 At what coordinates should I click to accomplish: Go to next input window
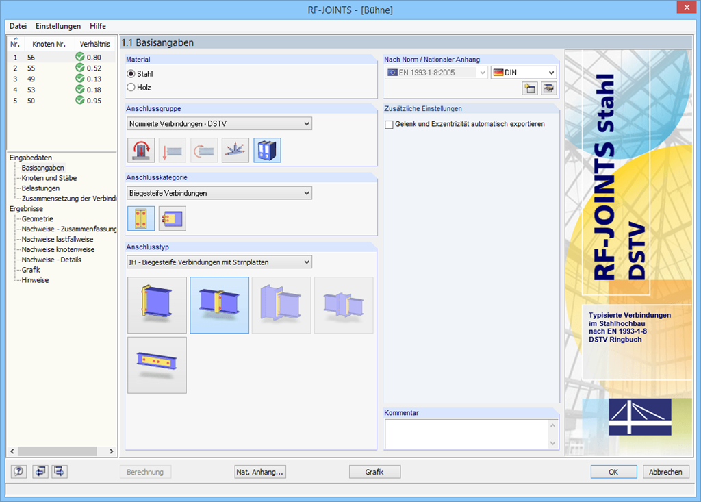[60, 471]
